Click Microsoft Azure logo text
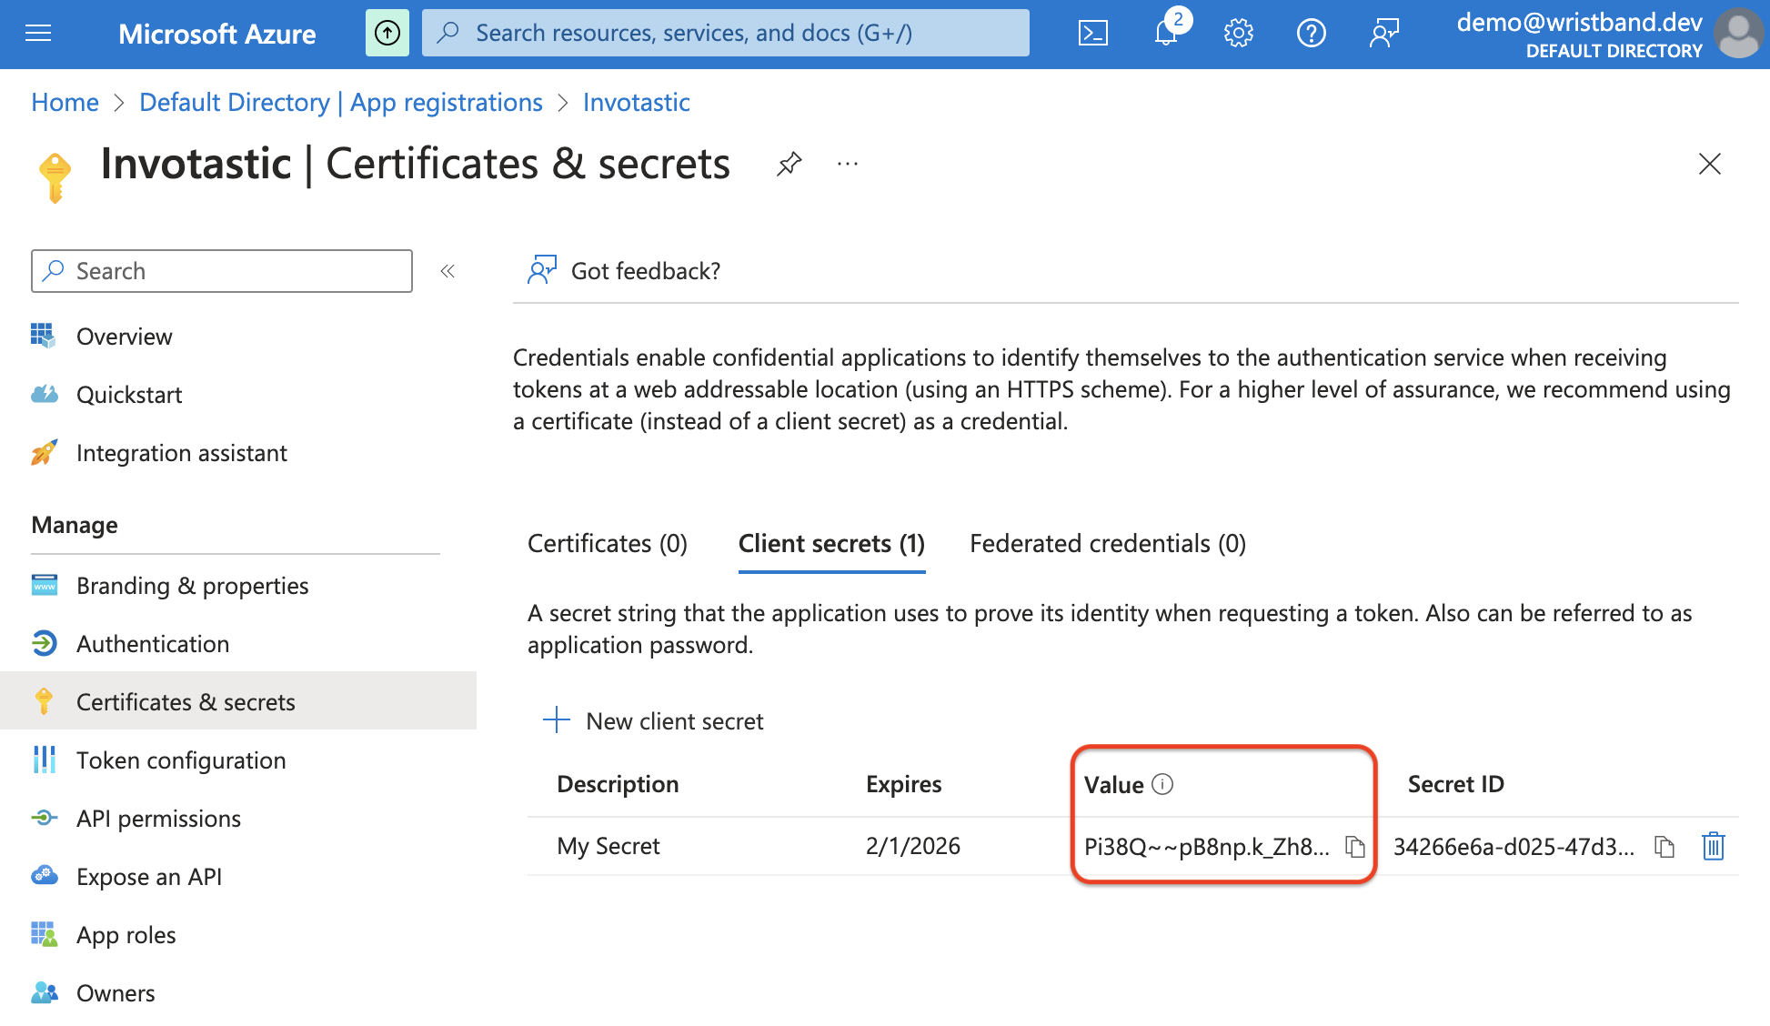 (x=217, y=34)
